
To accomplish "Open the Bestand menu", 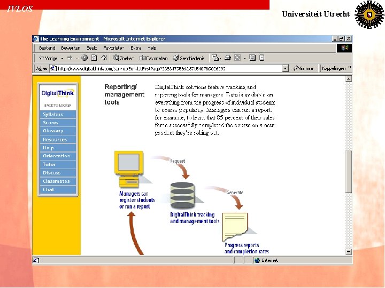I will tap(47, 48).
